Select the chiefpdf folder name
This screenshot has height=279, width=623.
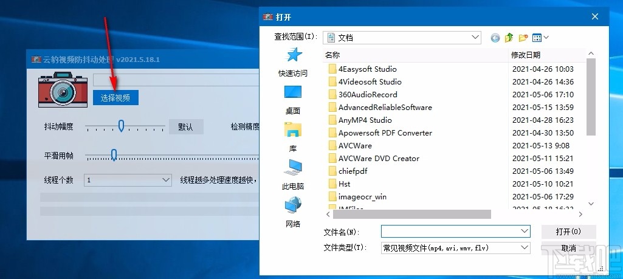[353, 171]
